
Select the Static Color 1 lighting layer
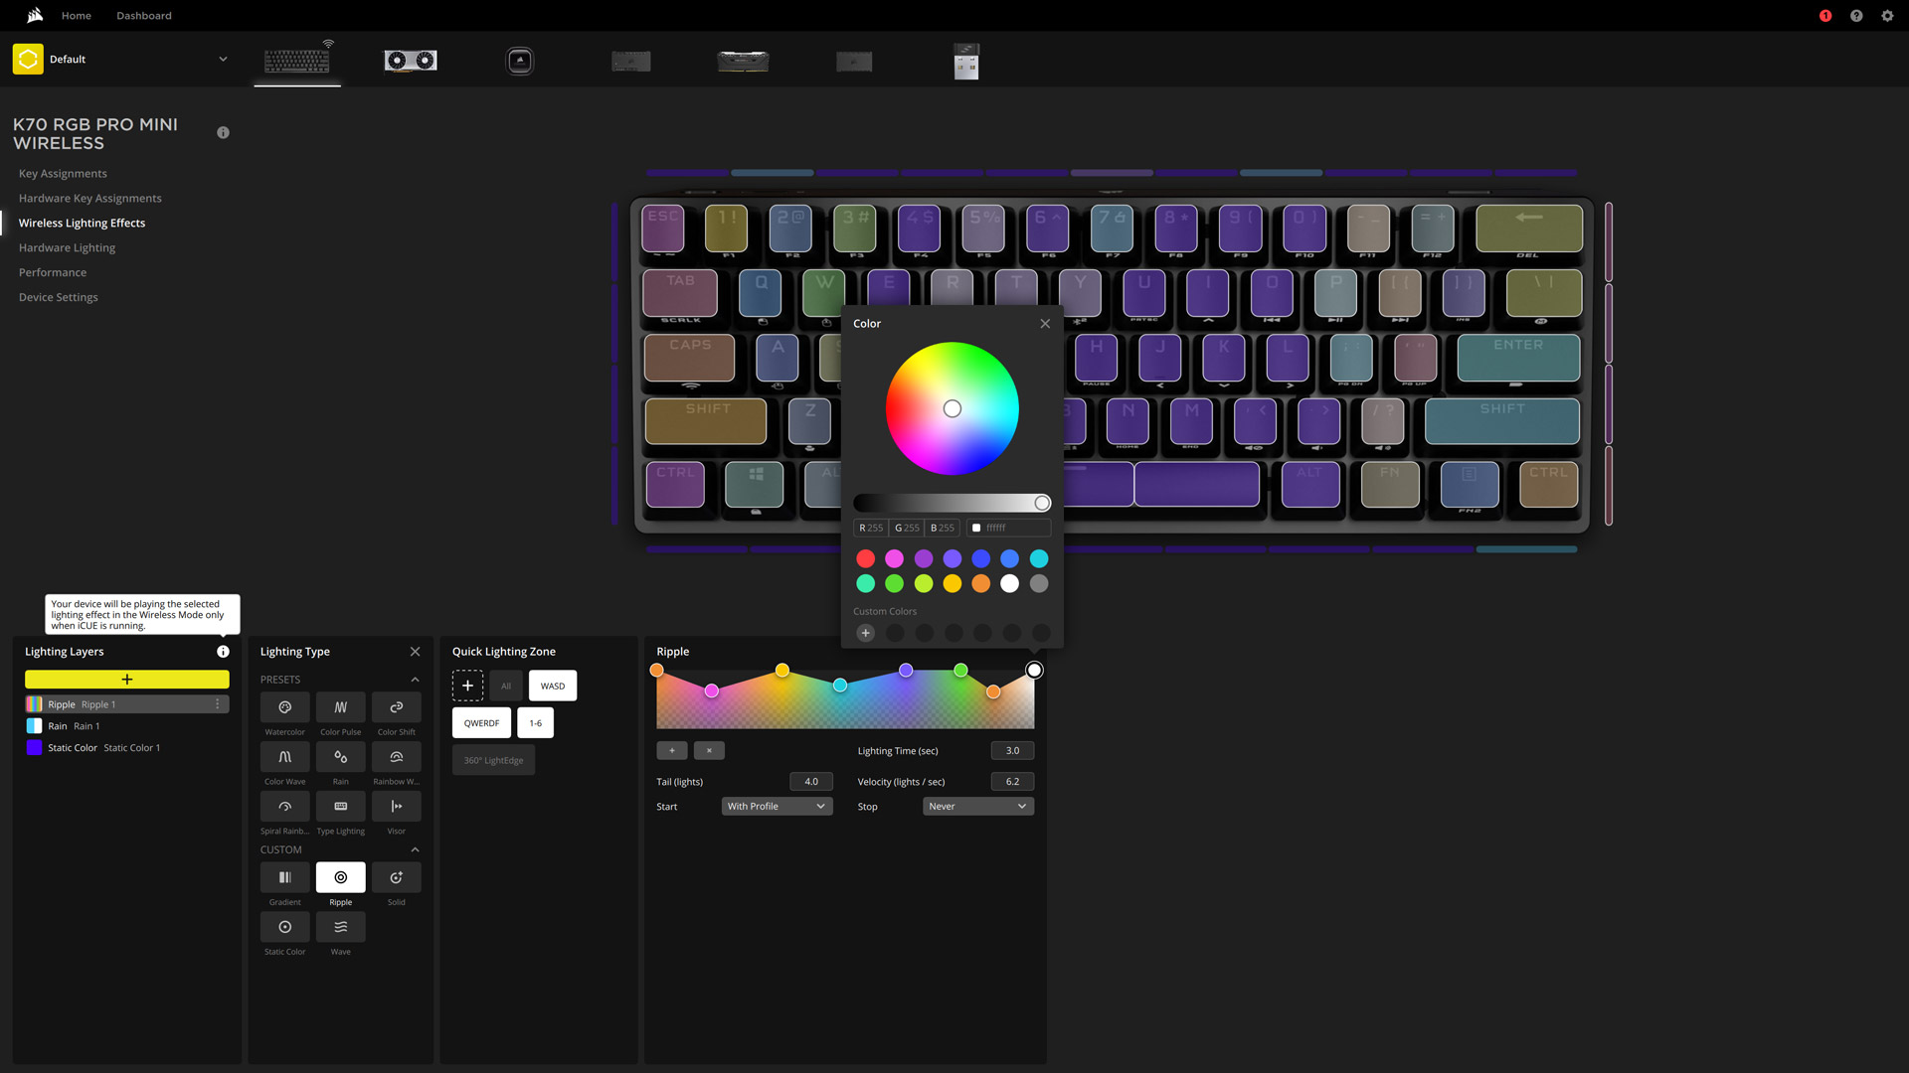point(127,748)
